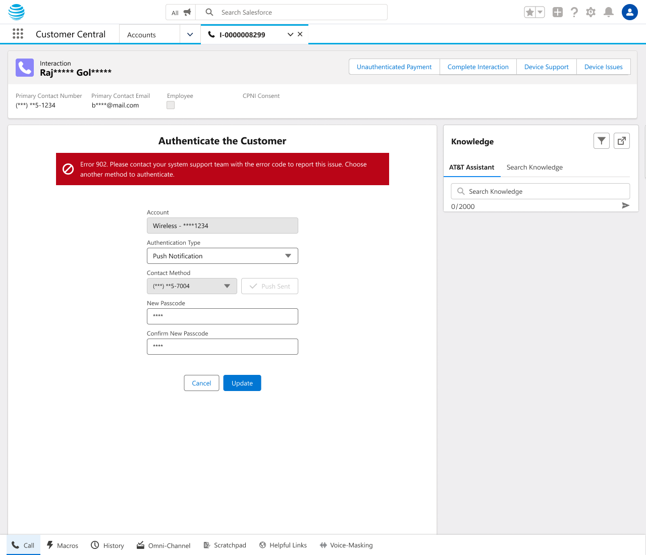Click the Update button
The width and height of the screenshot is (646, 555).
[x=242, y=383]
